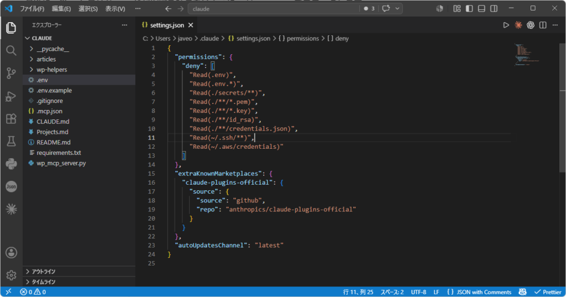Screen dimensions: 566x297
Task: Click the Run play icon in editor toolbar
Action: [x=506, y=25]
